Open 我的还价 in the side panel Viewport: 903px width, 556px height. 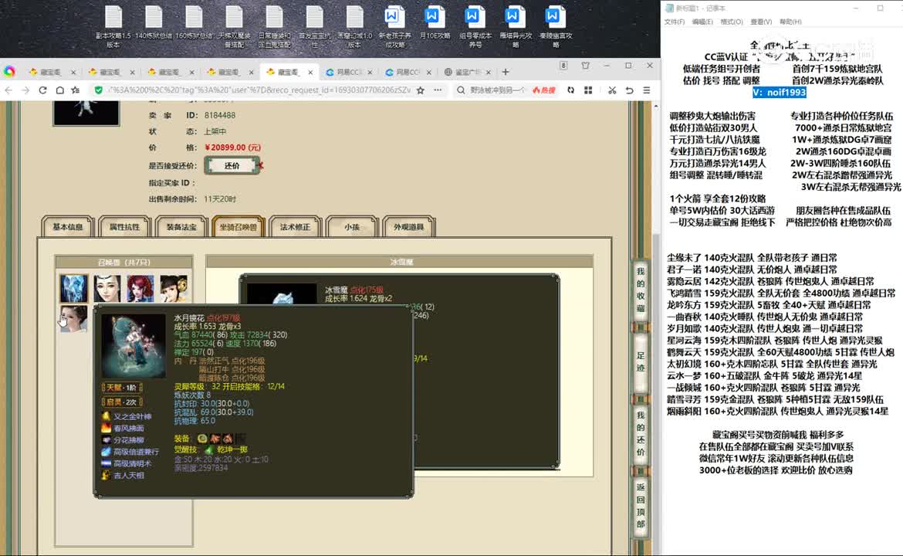coord(641,434)
